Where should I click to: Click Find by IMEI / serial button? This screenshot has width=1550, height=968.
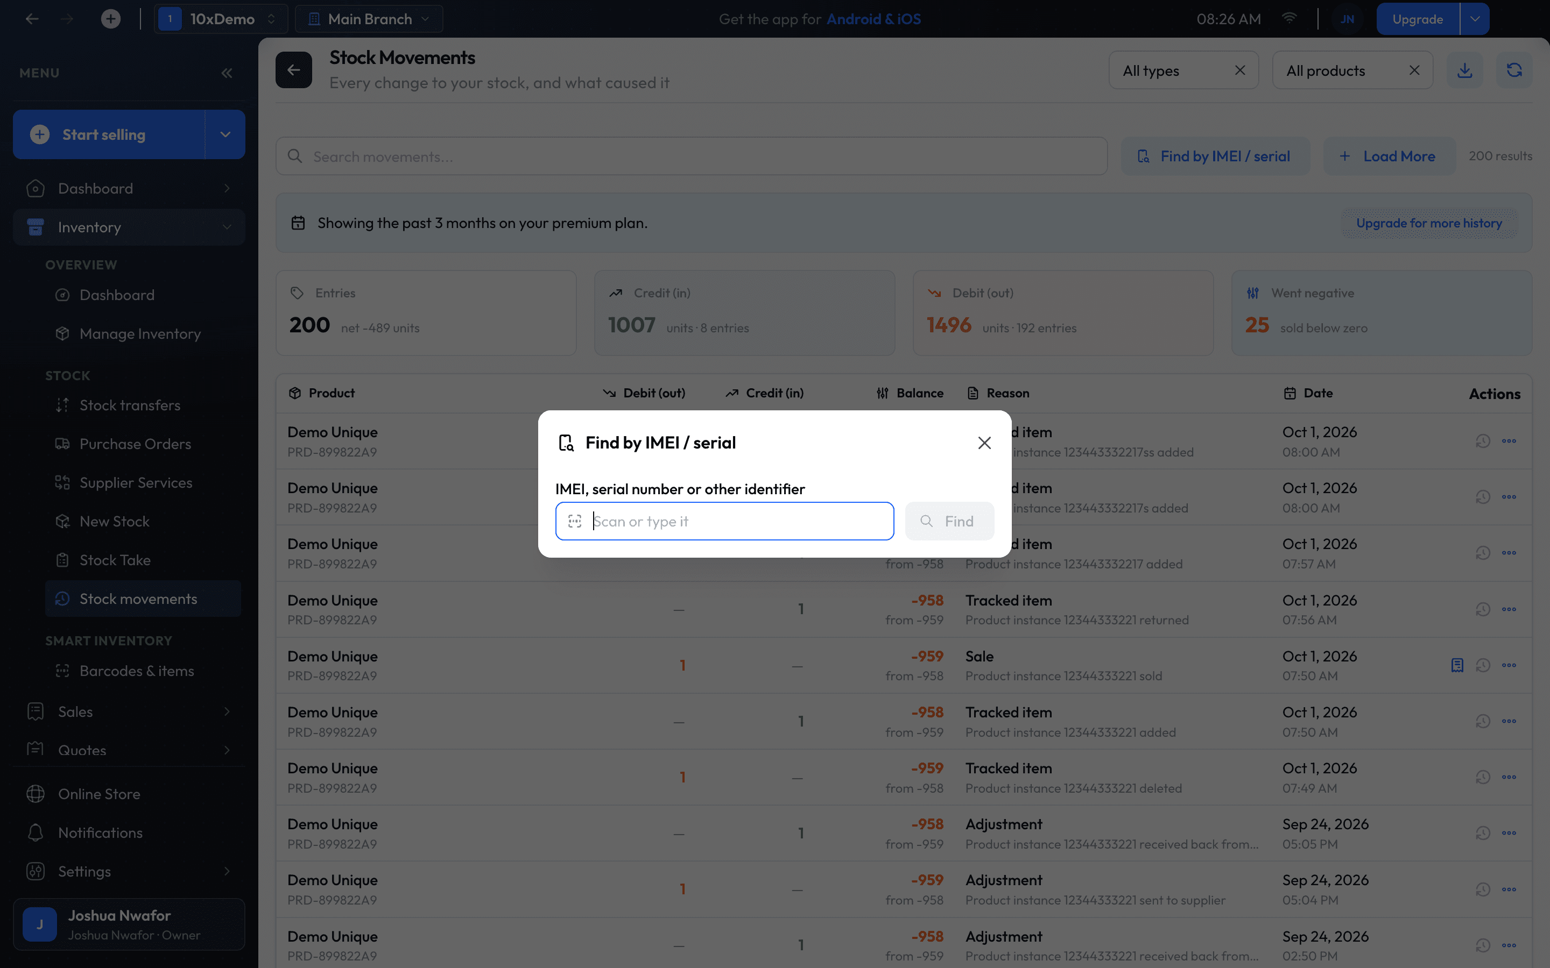coord(1215,156)
